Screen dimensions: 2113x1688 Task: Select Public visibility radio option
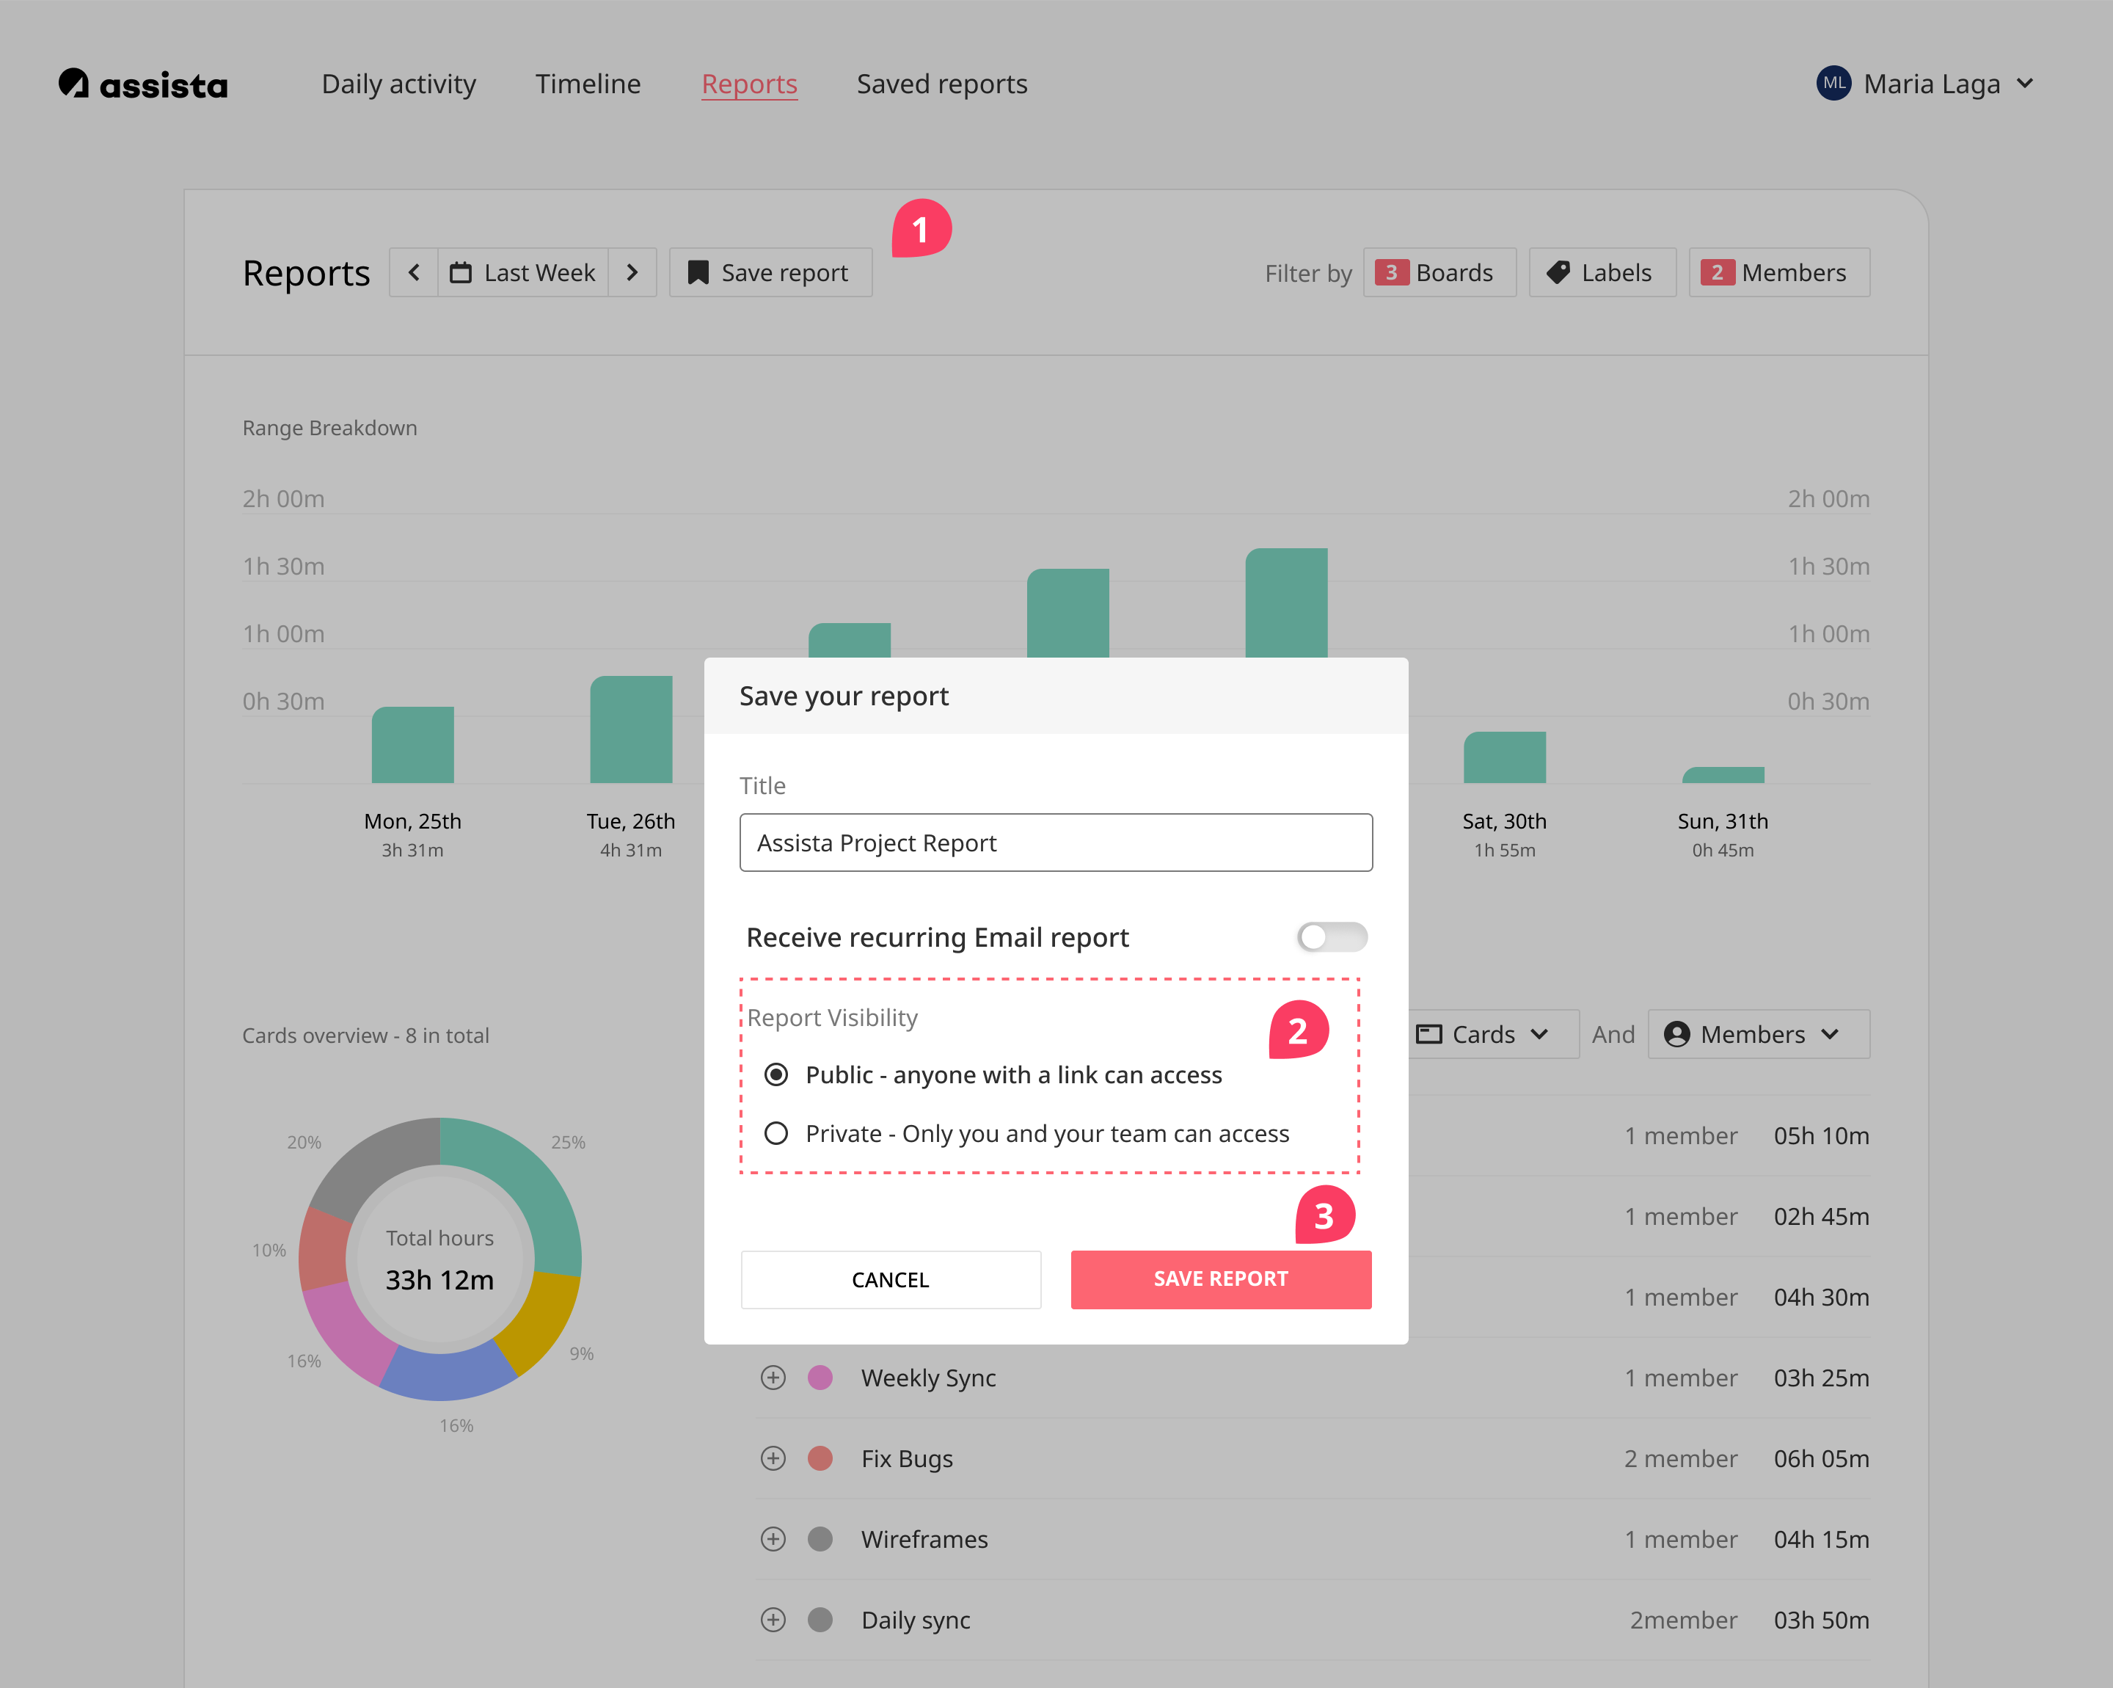[776, 1074]
